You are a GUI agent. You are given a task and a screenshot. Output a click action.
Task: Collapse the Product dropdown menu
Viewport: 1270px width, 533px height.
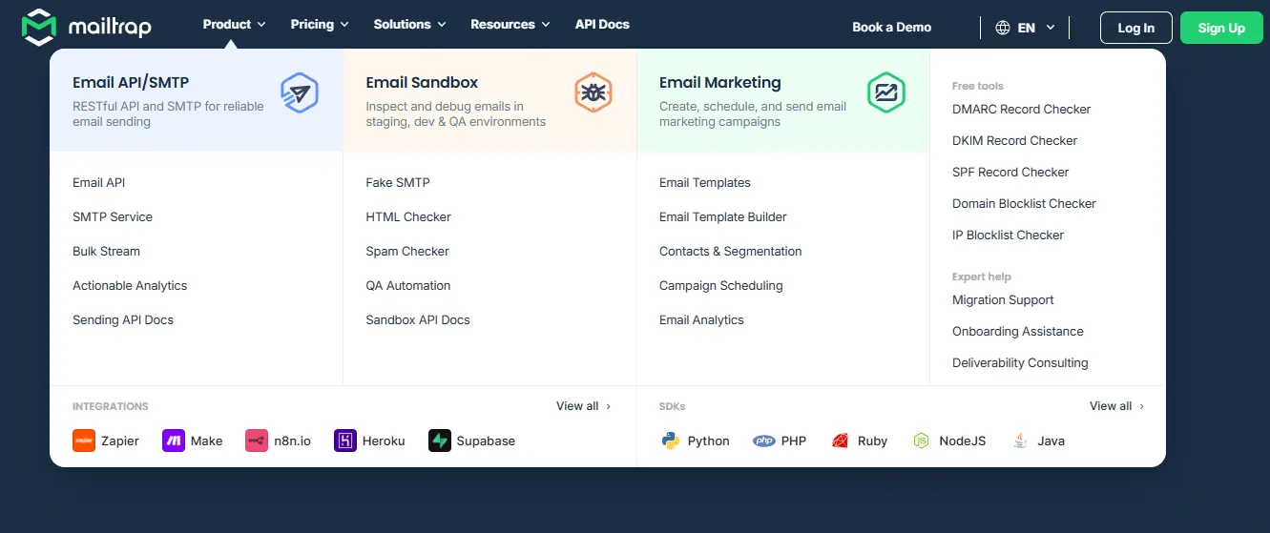pos(234,25)
